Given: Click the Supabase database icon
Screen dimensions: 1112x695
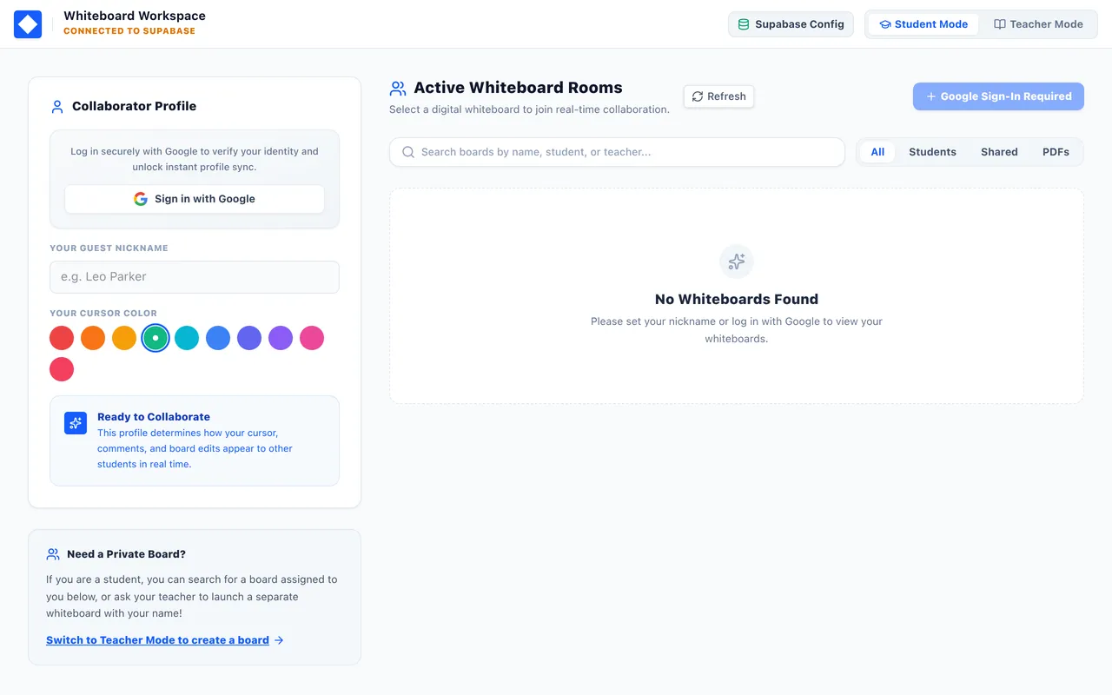Looking at the screenshot, I should (744, 24).
